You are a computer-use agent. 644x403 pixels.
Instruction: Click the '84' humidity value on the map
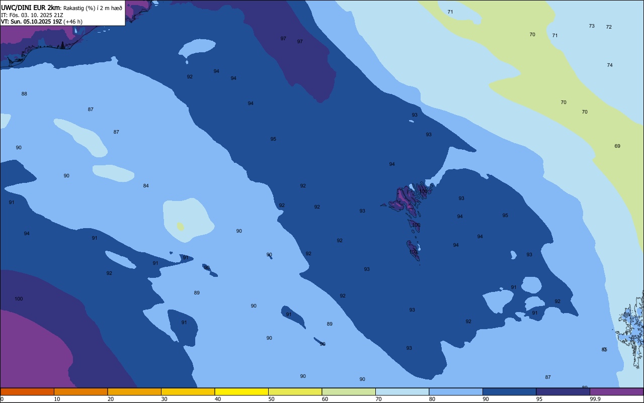pos(146,186)
